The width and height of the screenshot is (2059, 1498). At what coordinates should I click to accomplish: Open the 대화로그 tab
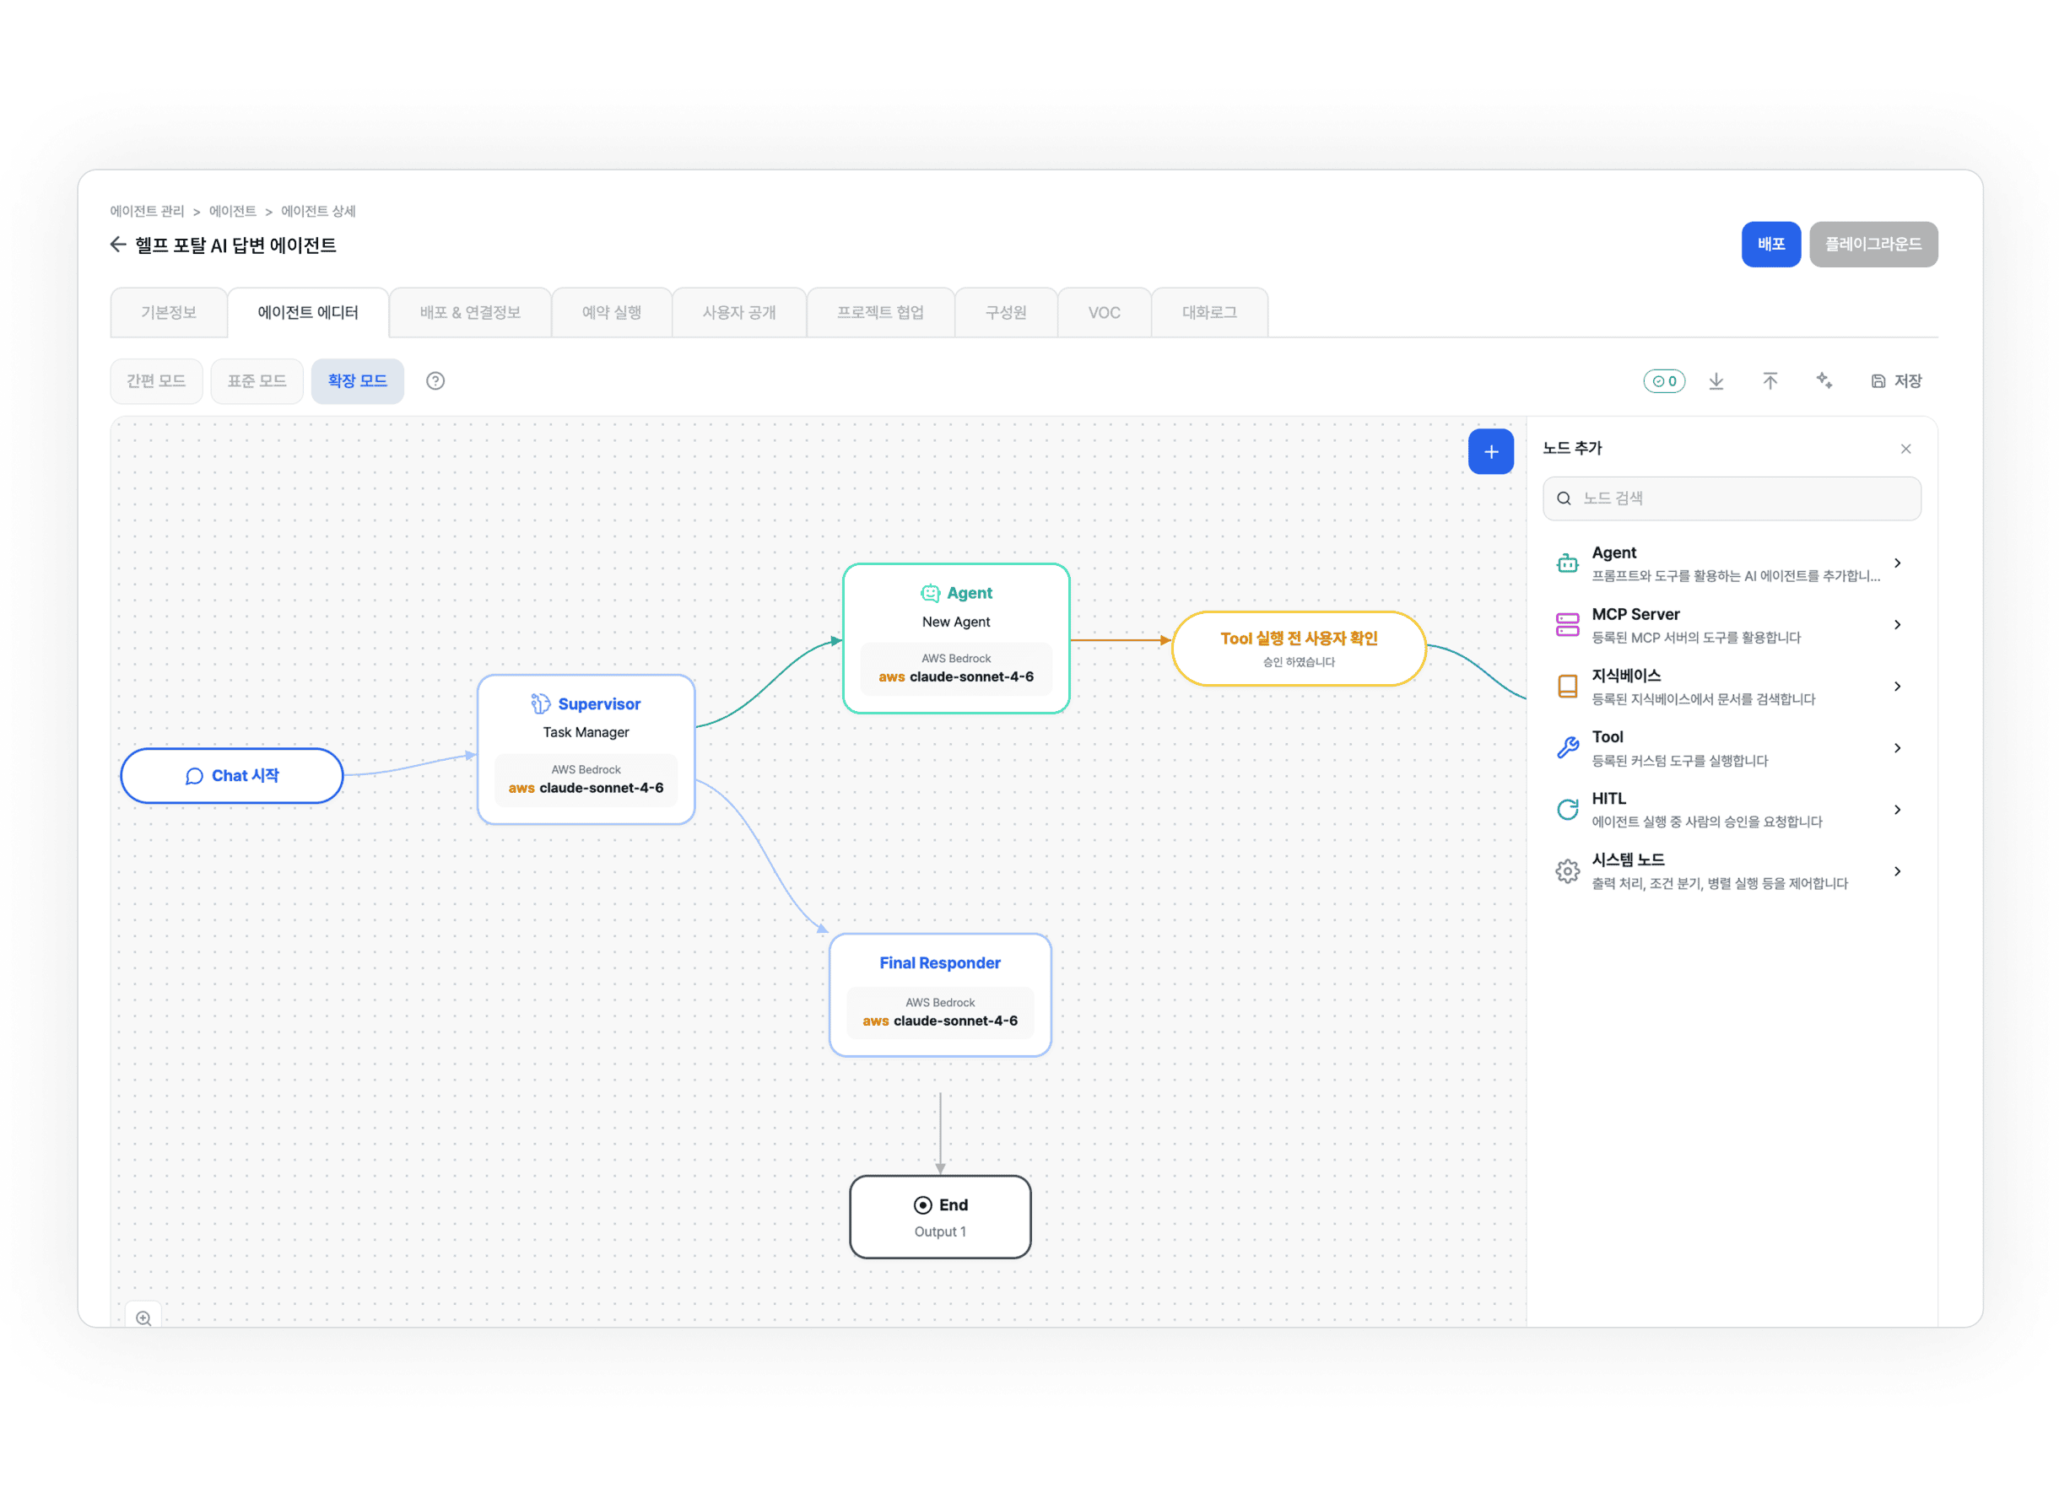pyautogui.click(x=1209, y=313)
